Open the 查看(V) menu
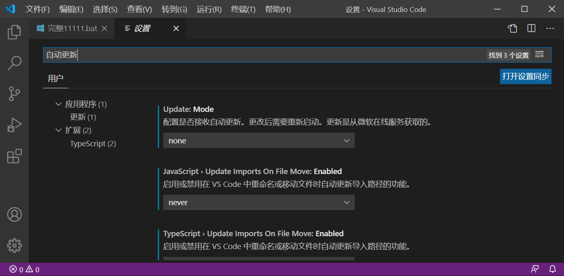Screen dimensions: 564x276 pyautogui.click(x=140, y=9)
